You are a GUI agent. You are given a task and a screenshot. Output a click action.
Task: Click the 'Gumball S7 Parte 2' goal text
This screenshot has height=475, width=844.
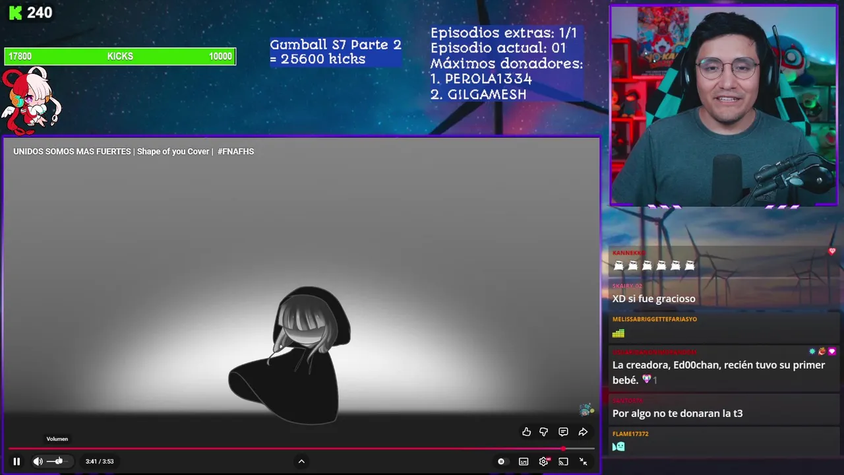point(336,45)
